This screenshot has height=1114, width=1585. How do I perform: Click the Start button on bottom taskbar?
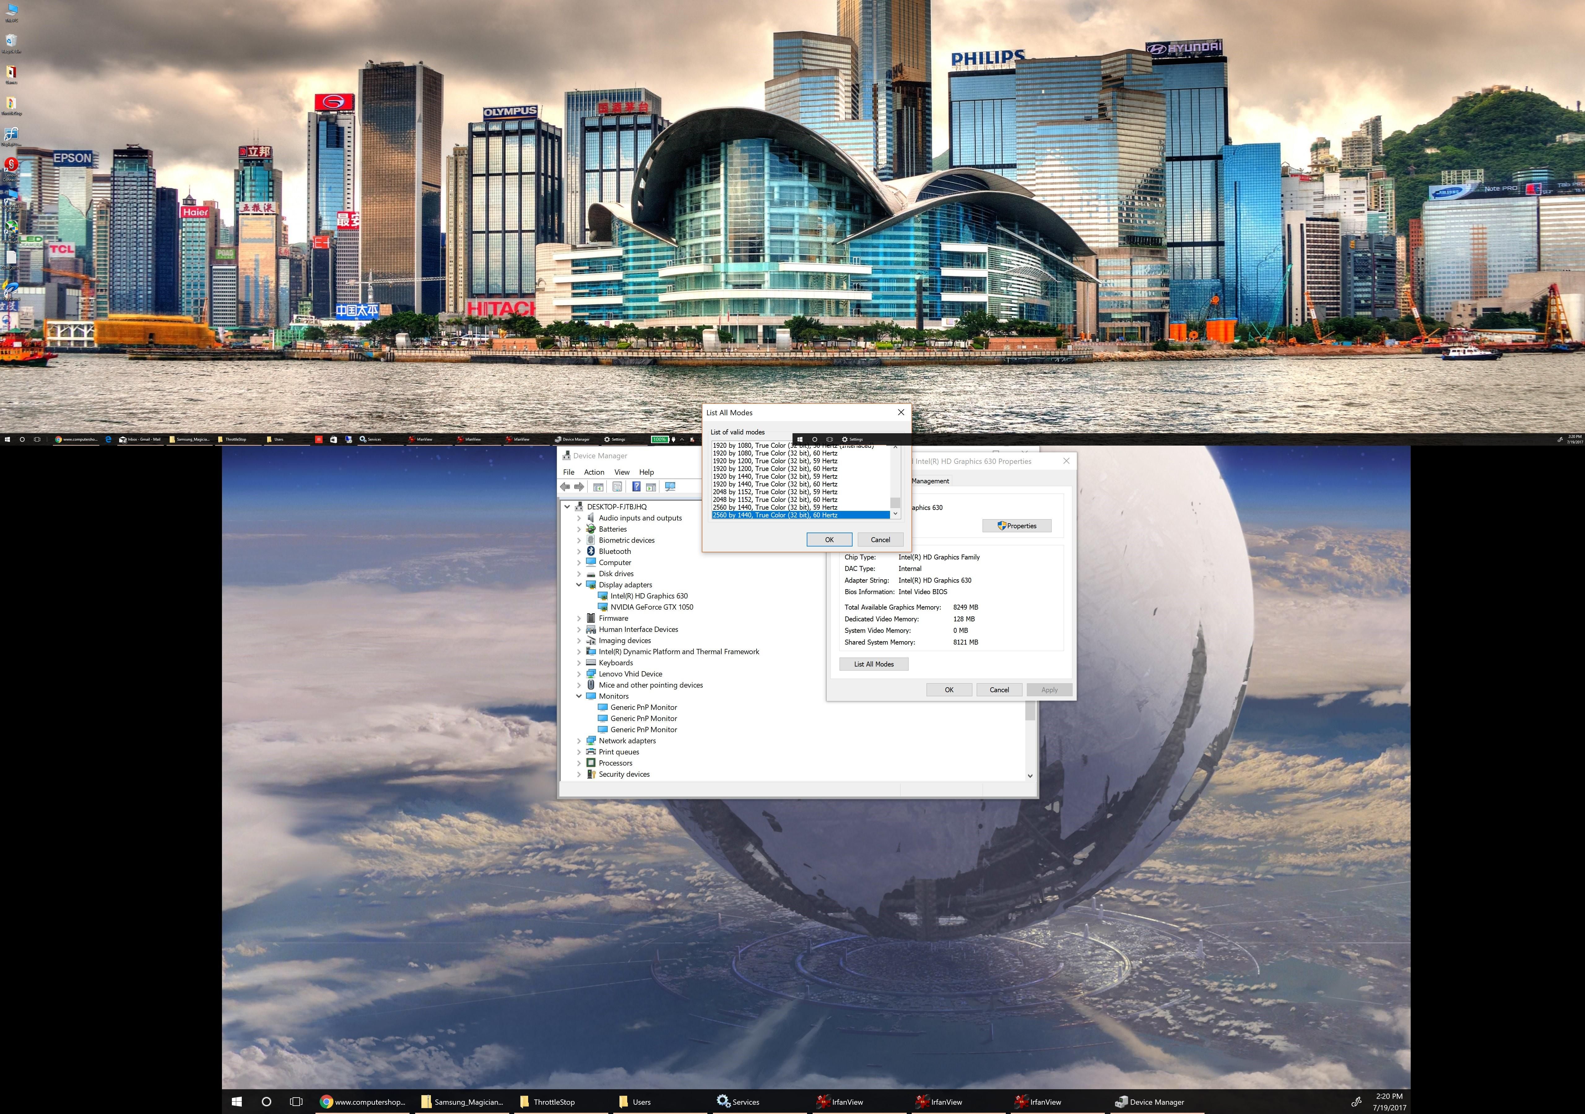236,1102
